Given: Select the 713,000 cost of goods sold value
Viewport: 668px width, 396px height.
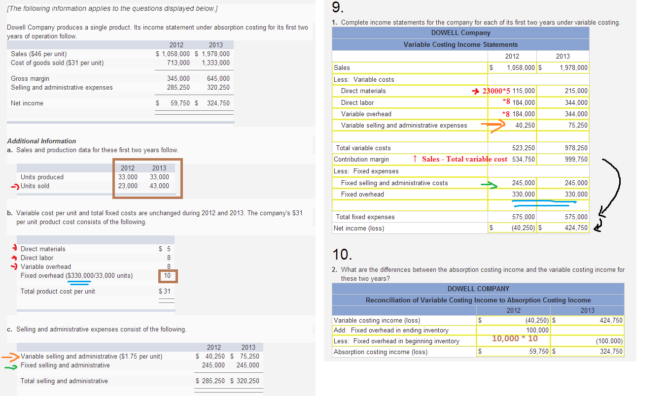Looking at the screenshot, I should click(178, 63).
